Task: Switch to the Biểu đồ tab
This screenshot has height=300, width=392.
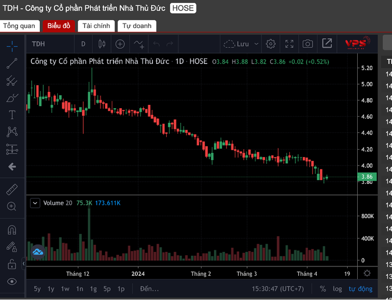Action: click(59, 26)
